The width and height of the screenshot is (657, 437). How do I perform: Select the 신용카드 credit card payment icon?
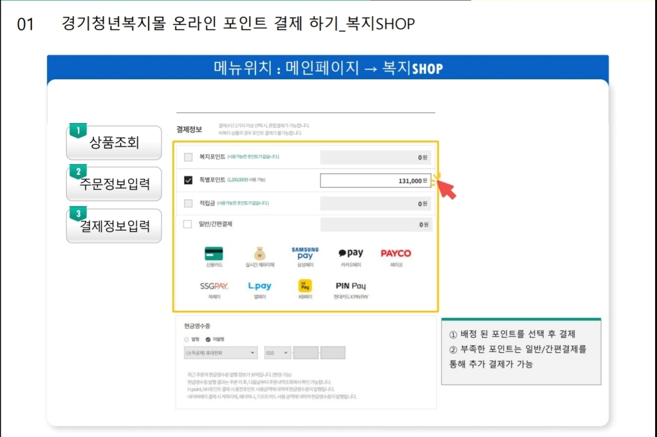tap(213, 253)
